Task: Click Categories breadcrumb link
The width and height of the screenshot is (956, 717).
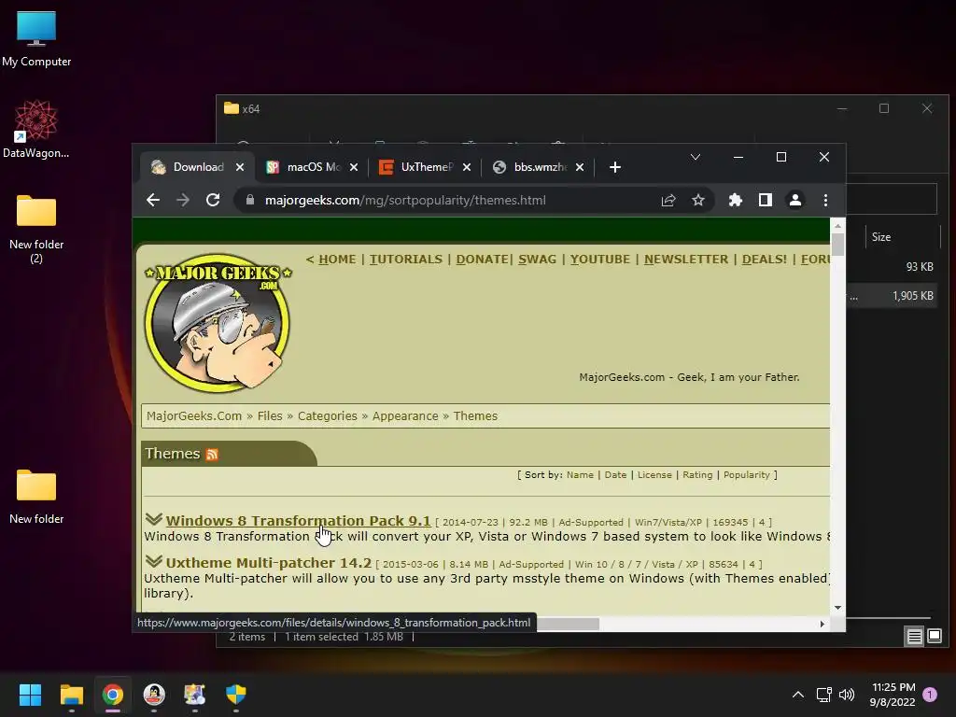Action: coord(328,415)
